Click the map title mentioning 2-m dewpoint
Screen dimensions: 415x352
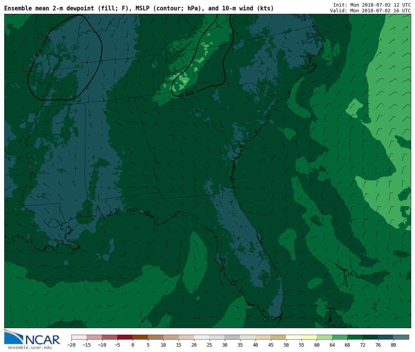[139, 8]
